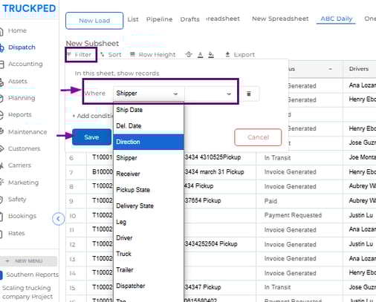Open the Shipper field dropdown
376x302 pixels.
pos(148,93)
